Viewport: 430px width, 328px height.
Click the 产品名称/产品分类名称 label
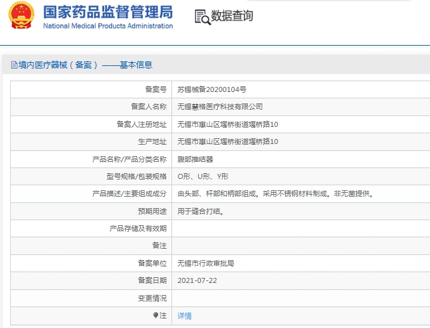(130, 159)
